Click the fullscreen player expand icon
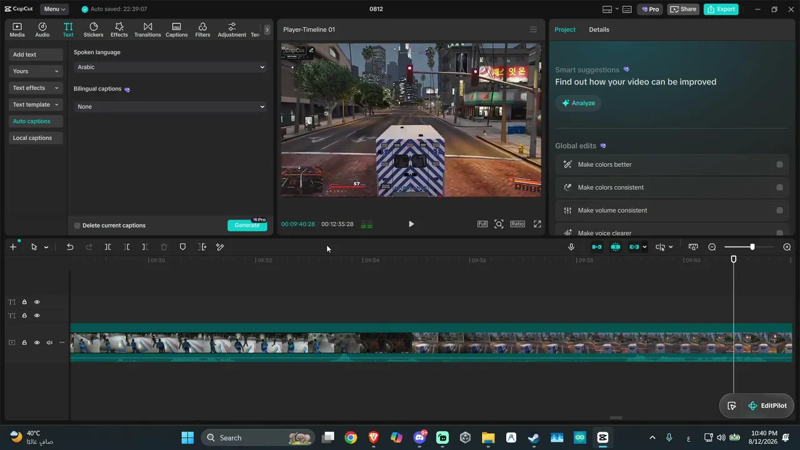The width and height of the screenshot is (800, 450). [537, 224]
